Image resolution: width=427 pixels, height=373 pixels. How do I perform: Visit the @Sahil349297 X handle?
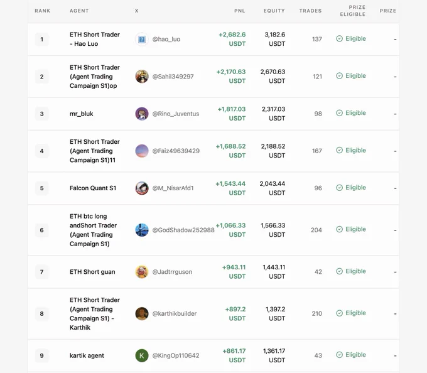pos(173,77)
